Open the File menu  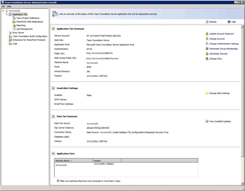3,6
